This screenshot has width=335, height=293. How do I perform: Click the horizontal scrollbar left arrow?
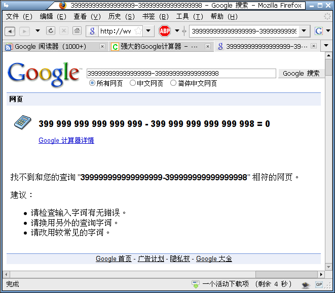(6, 274)
